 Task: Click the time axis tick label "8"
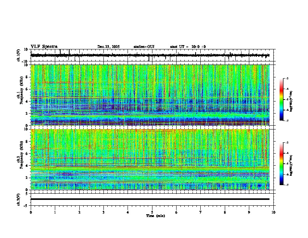[225, 212]
